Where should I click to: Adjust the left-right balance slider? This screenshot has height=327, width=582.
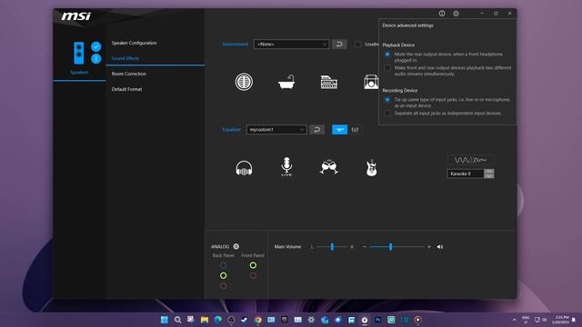pos(332,246)
